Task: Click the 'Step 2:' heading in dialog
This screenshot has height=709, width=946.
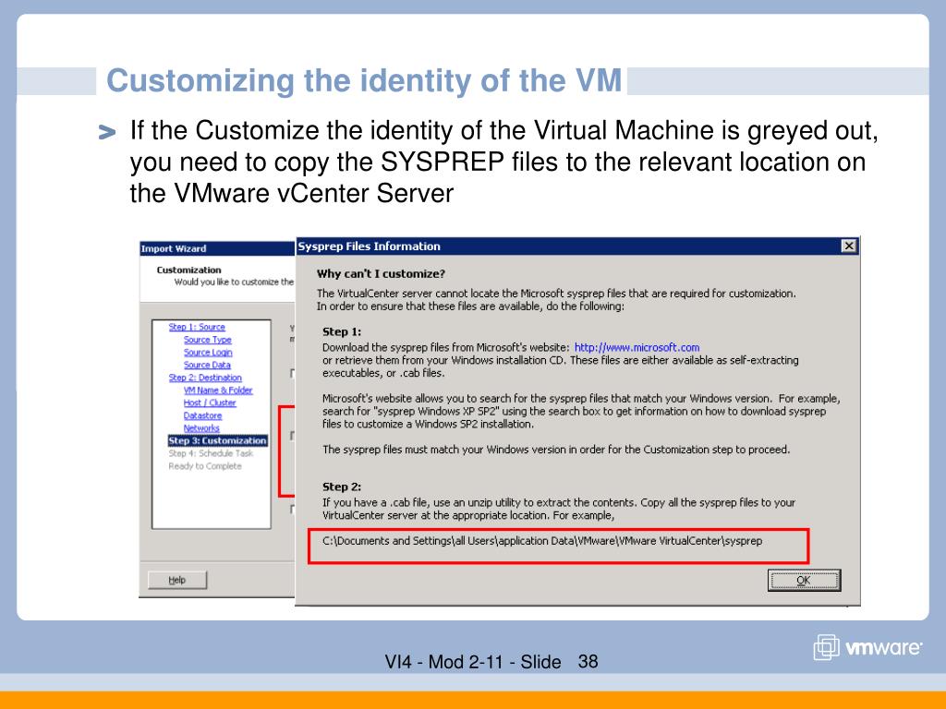Action: (x=342, y=487)
